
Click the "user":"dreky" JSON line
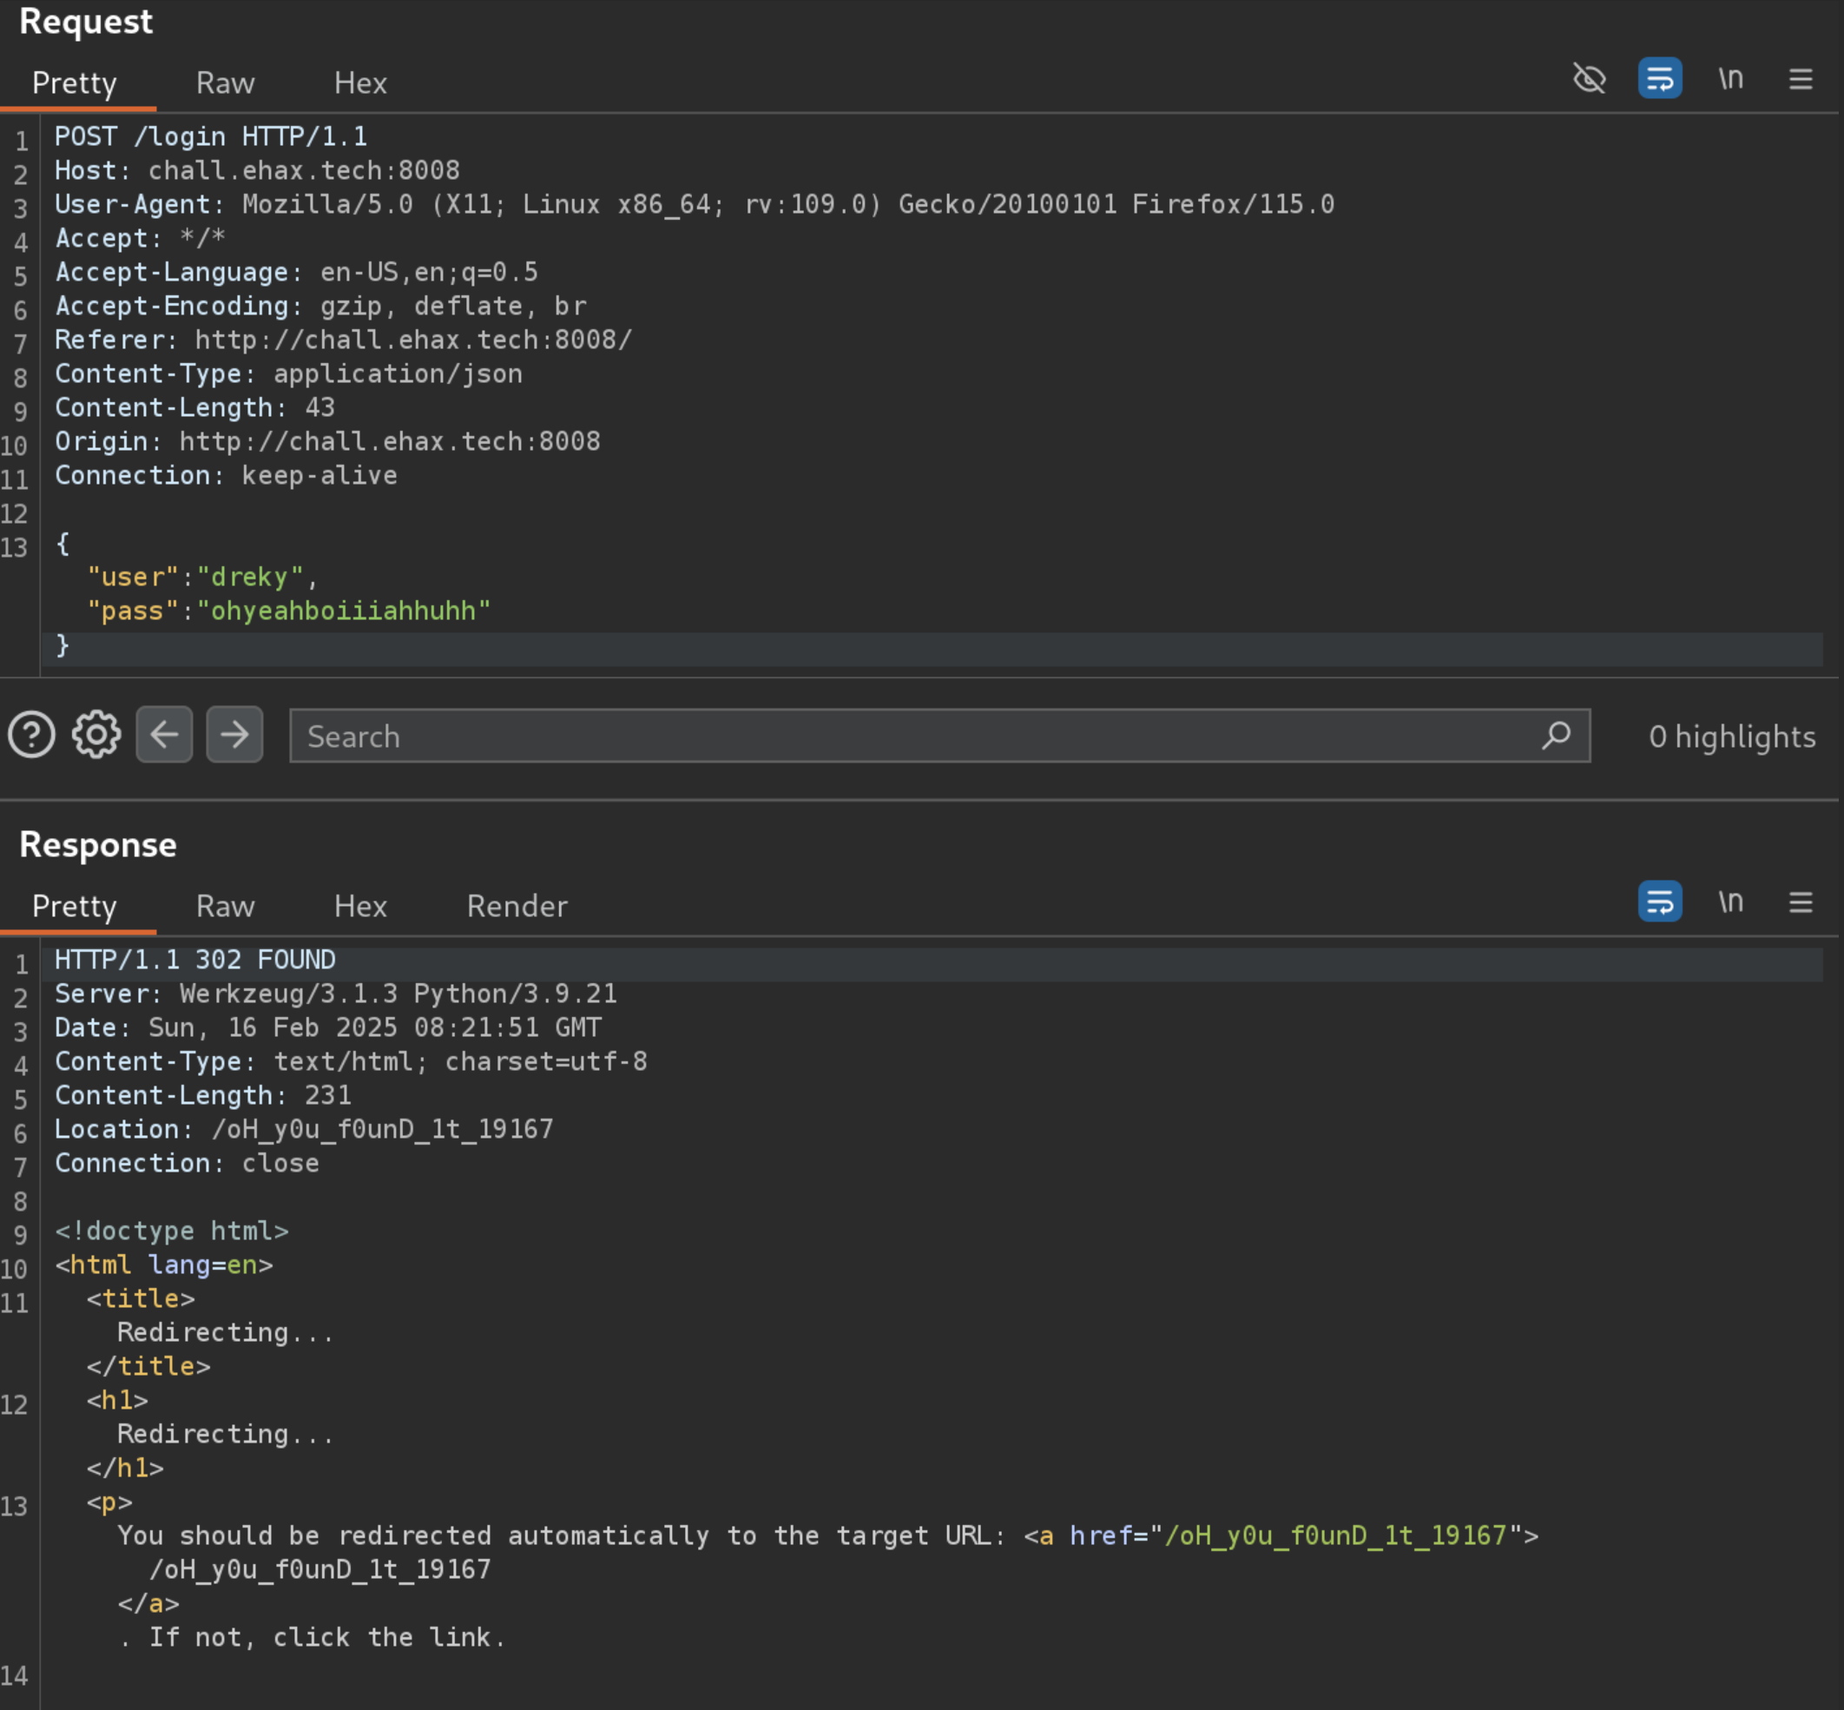pos(202,578)
